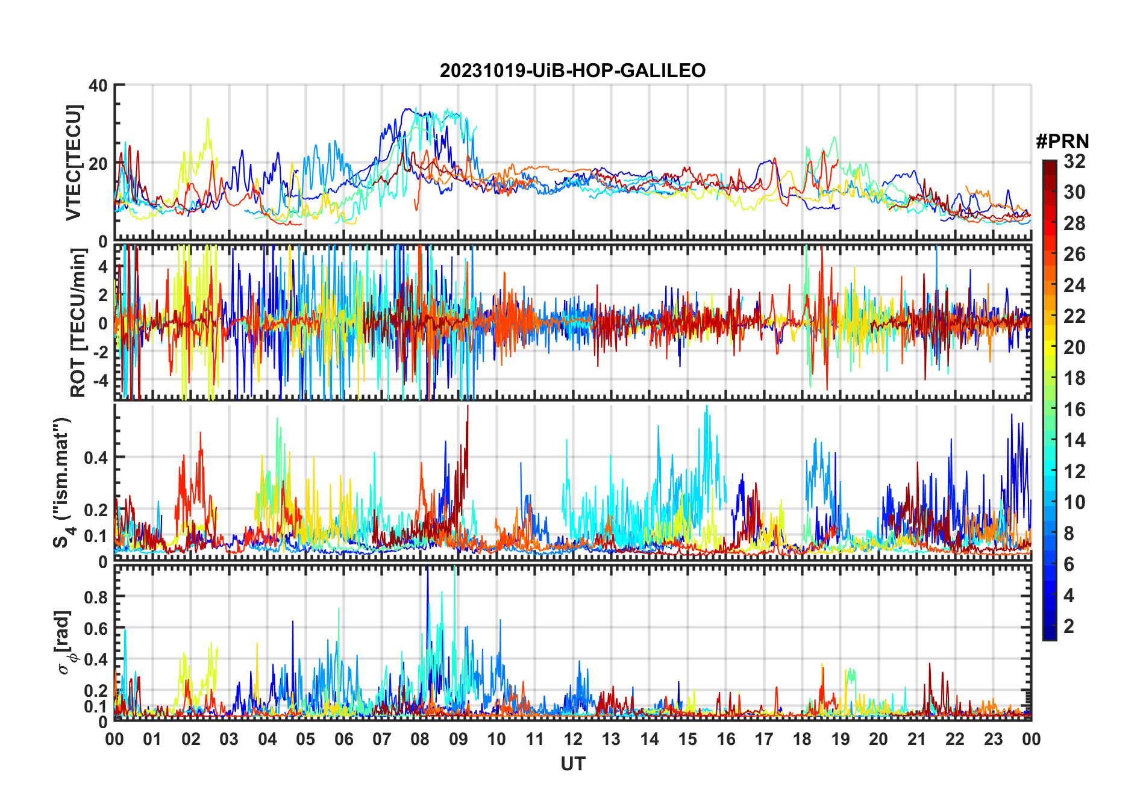Viewport: 1146px width, 801px height.
Task: Click the S4 ("ism.mat") y-axis label
Action: [x=62, y=482]
